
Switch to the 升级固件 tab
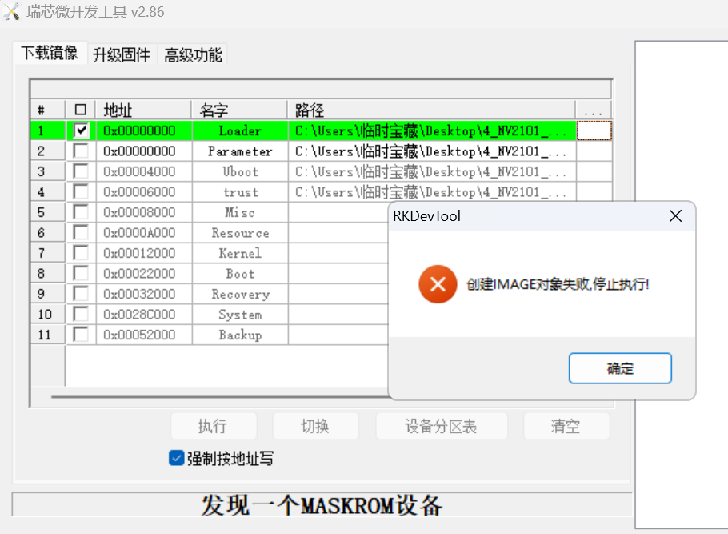click(x=121, y=54)
